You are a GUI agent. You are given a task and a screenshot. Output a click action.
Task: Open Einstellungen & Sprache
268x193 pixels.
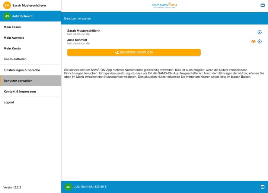[22, 70]
